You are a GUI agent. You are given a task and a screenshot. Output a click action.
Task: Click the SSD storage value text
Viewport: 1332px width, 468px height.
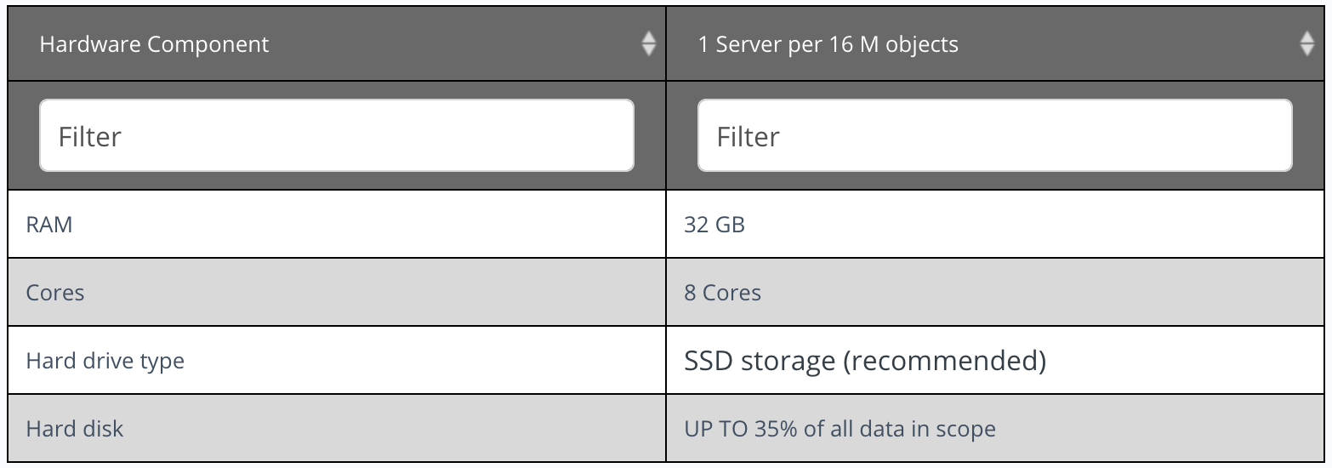click(865, 362)
